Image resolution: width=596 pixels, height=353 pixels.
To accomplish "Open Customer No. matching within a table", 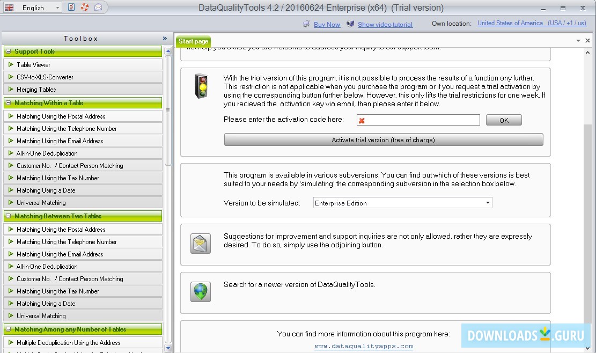I will (83, 166).
